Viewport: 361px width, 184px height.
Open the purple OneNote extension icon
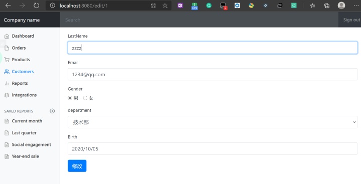pos(180,6)
